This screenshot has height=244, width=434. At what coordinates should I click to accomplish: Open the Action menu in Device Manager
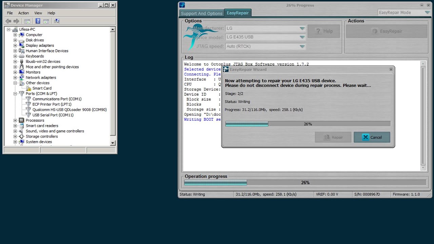point(23,13)
